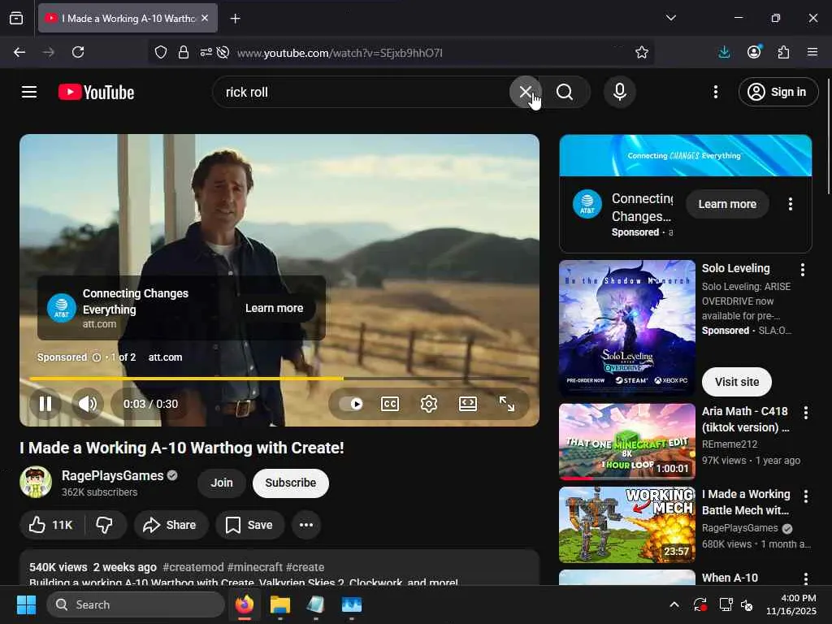This screenshot has height=624, width=832.
Task: Open Firefox extensions puzzle icon
Action: 783,52
